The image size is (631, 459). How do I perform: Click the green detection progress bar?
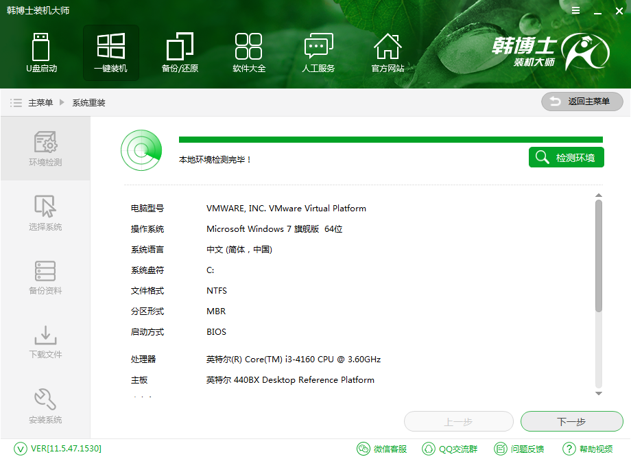coord(390,137)
